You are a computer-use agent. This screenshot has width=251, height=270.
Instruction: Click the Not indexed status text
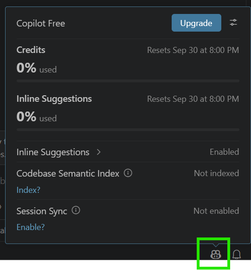[217, 173]
